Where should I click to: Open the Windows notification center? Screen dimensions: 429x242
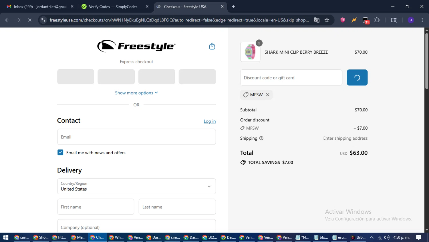tap(419, 237)
